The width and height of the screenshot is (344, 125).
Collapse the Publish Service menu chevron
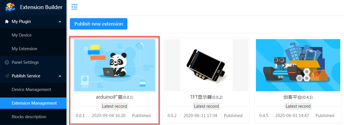60,76
